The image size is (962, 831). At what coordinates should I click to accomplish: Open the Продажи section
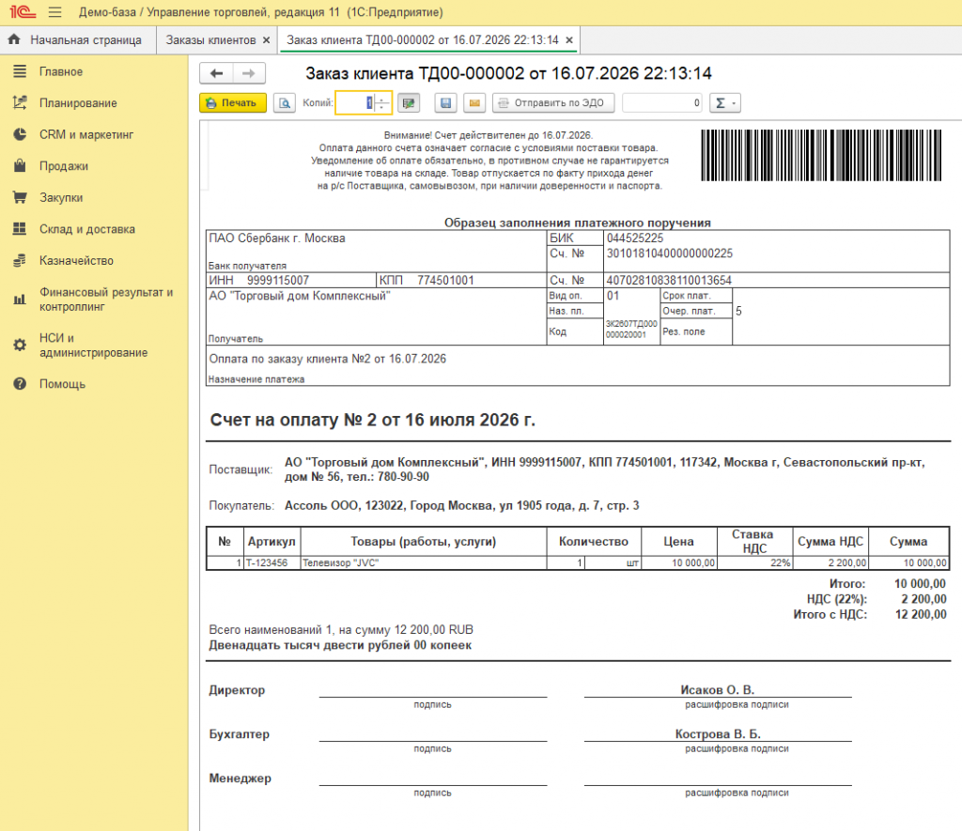[x=64, y=166]
